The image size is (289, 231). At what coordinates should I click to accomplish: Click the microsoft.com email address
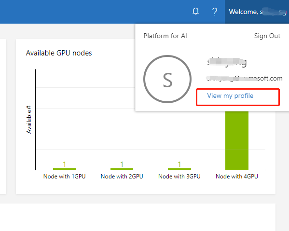[244, 78]
